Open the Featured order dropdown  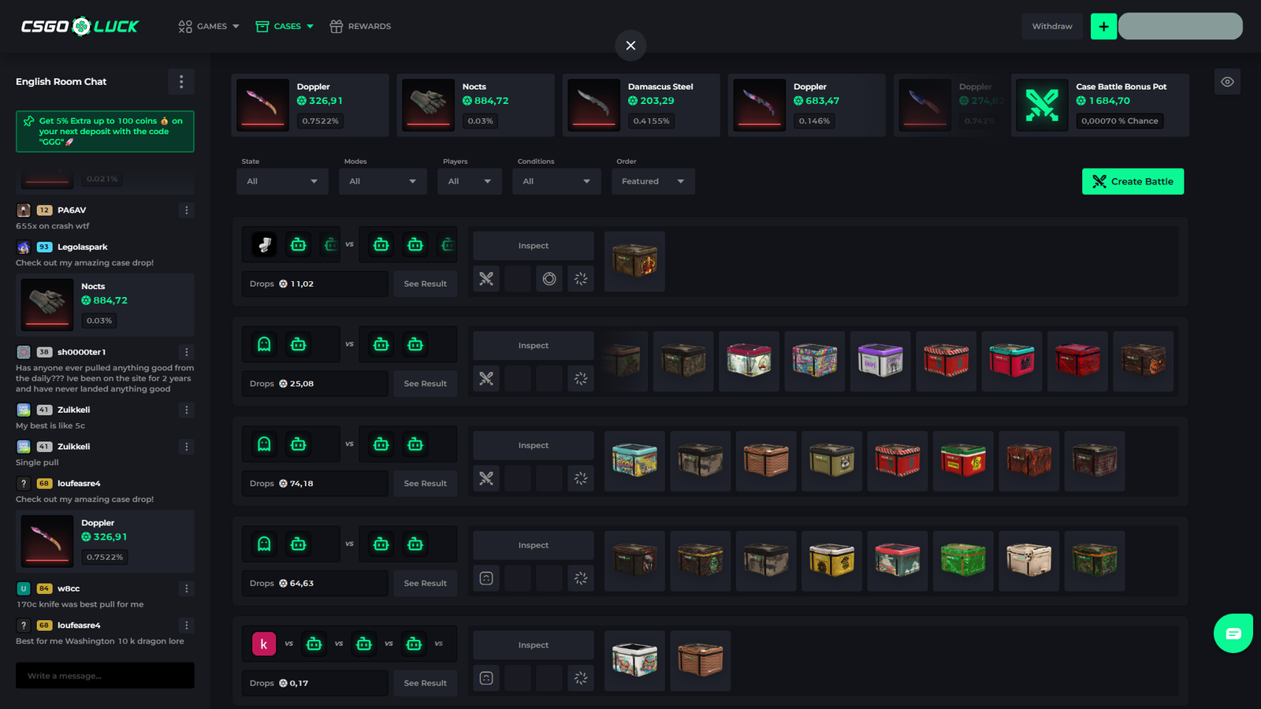[x=653, y=181]
